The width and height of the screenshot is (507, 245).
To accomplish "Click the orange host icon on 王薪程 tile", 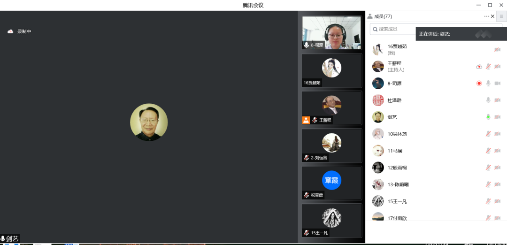I will point(306,120).
